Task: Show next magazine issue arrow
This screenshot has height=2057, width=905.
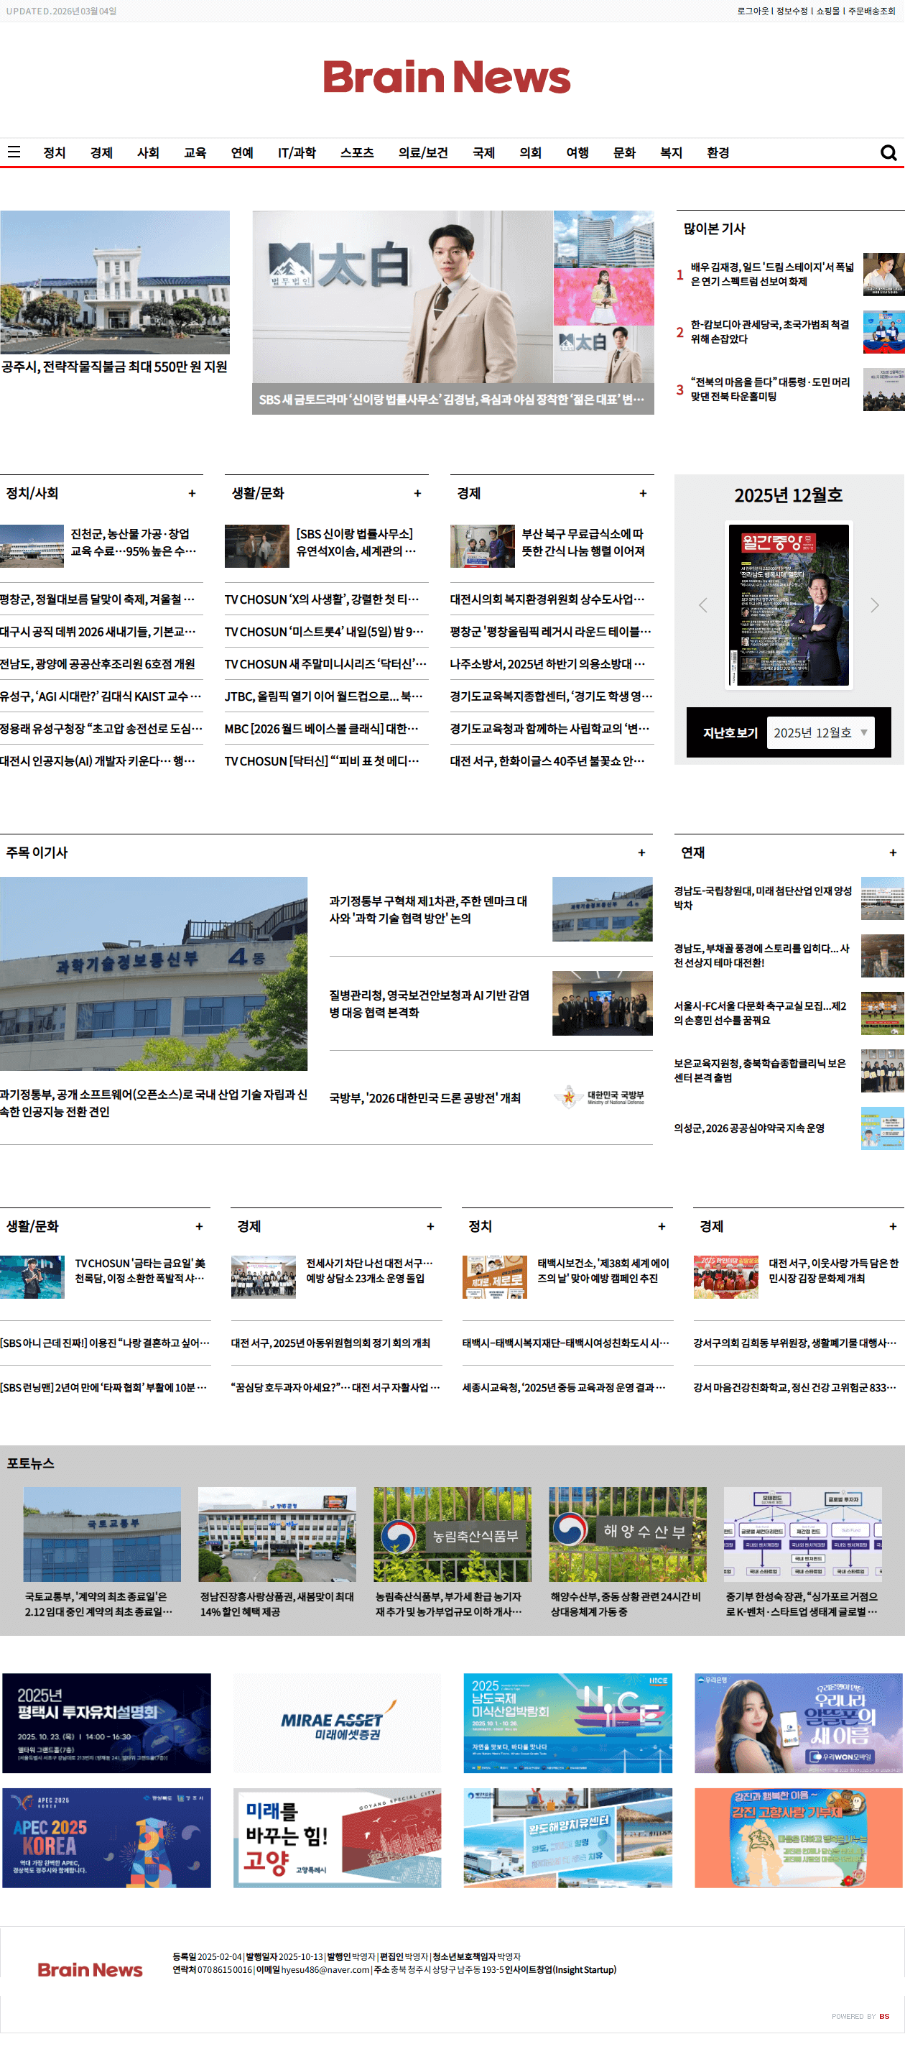Action: (875, 605)
